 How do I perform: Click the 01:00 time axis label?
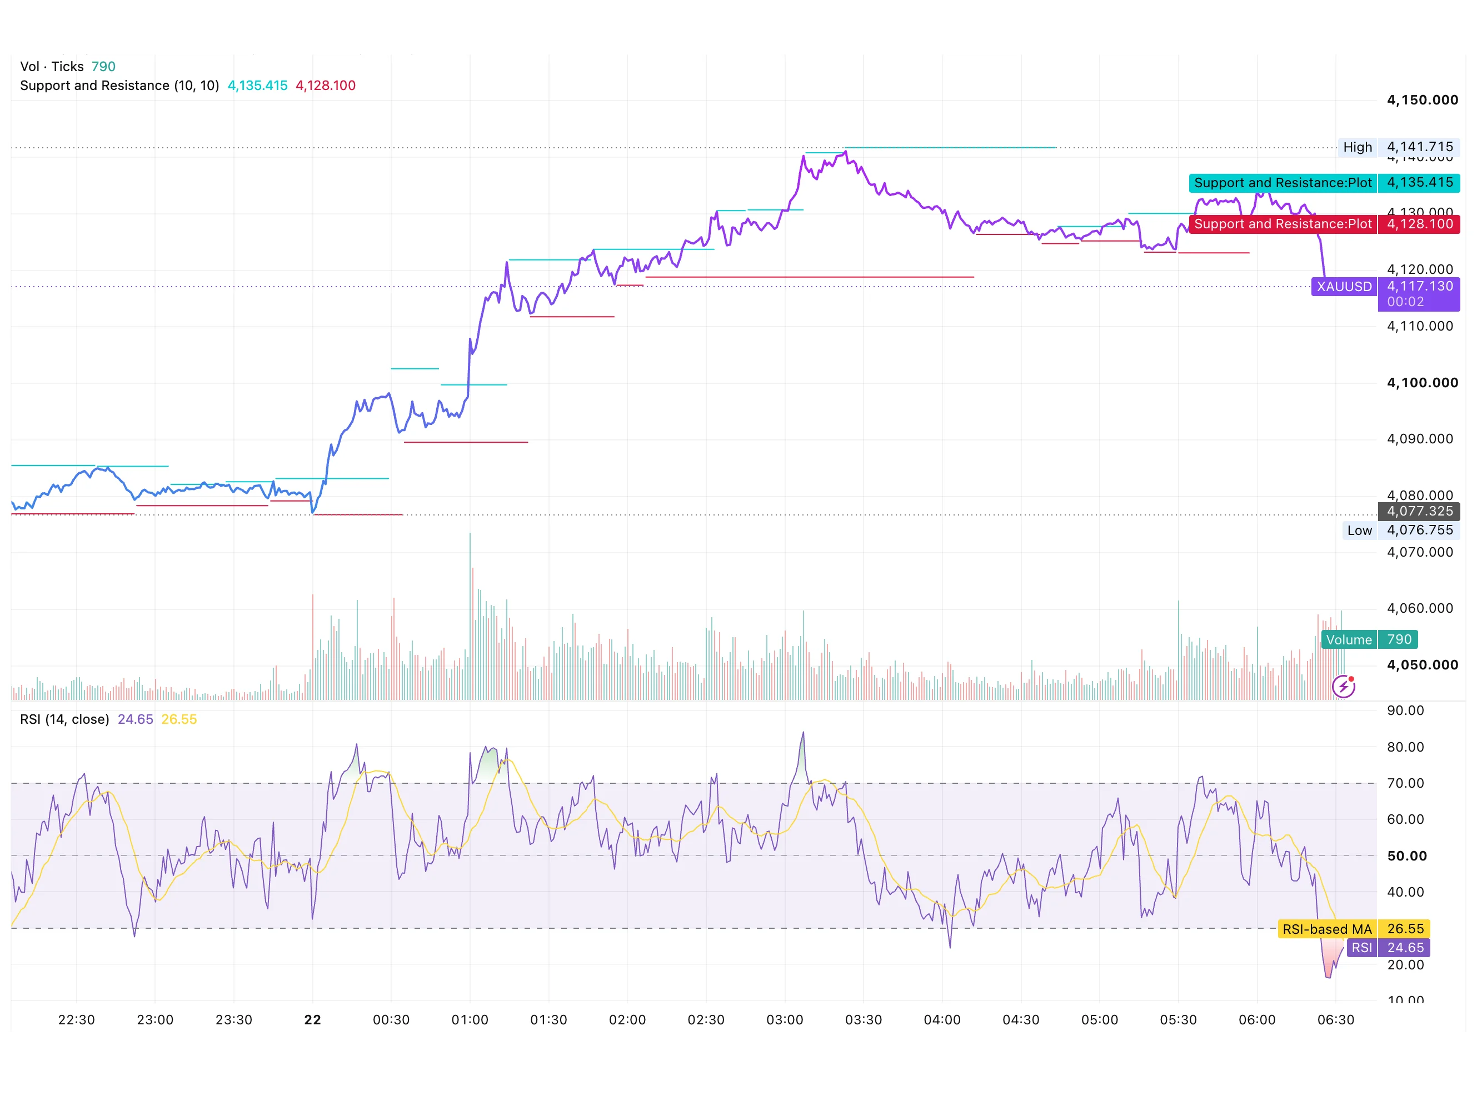[469, 1020]
